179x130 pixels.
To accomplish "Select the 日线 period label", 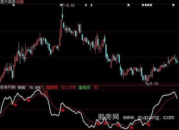I will click(x=20, y=2).
